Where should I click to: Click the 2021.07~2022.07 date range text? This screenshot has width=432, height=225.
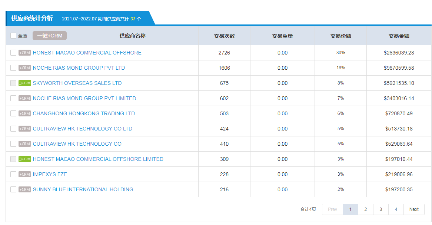click(79, 19)
